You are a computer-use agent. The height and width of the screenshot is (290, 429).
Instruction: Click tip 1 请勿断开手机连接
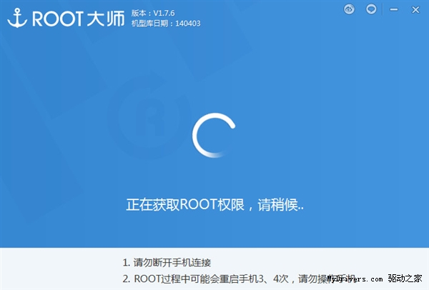coord(167,263)
